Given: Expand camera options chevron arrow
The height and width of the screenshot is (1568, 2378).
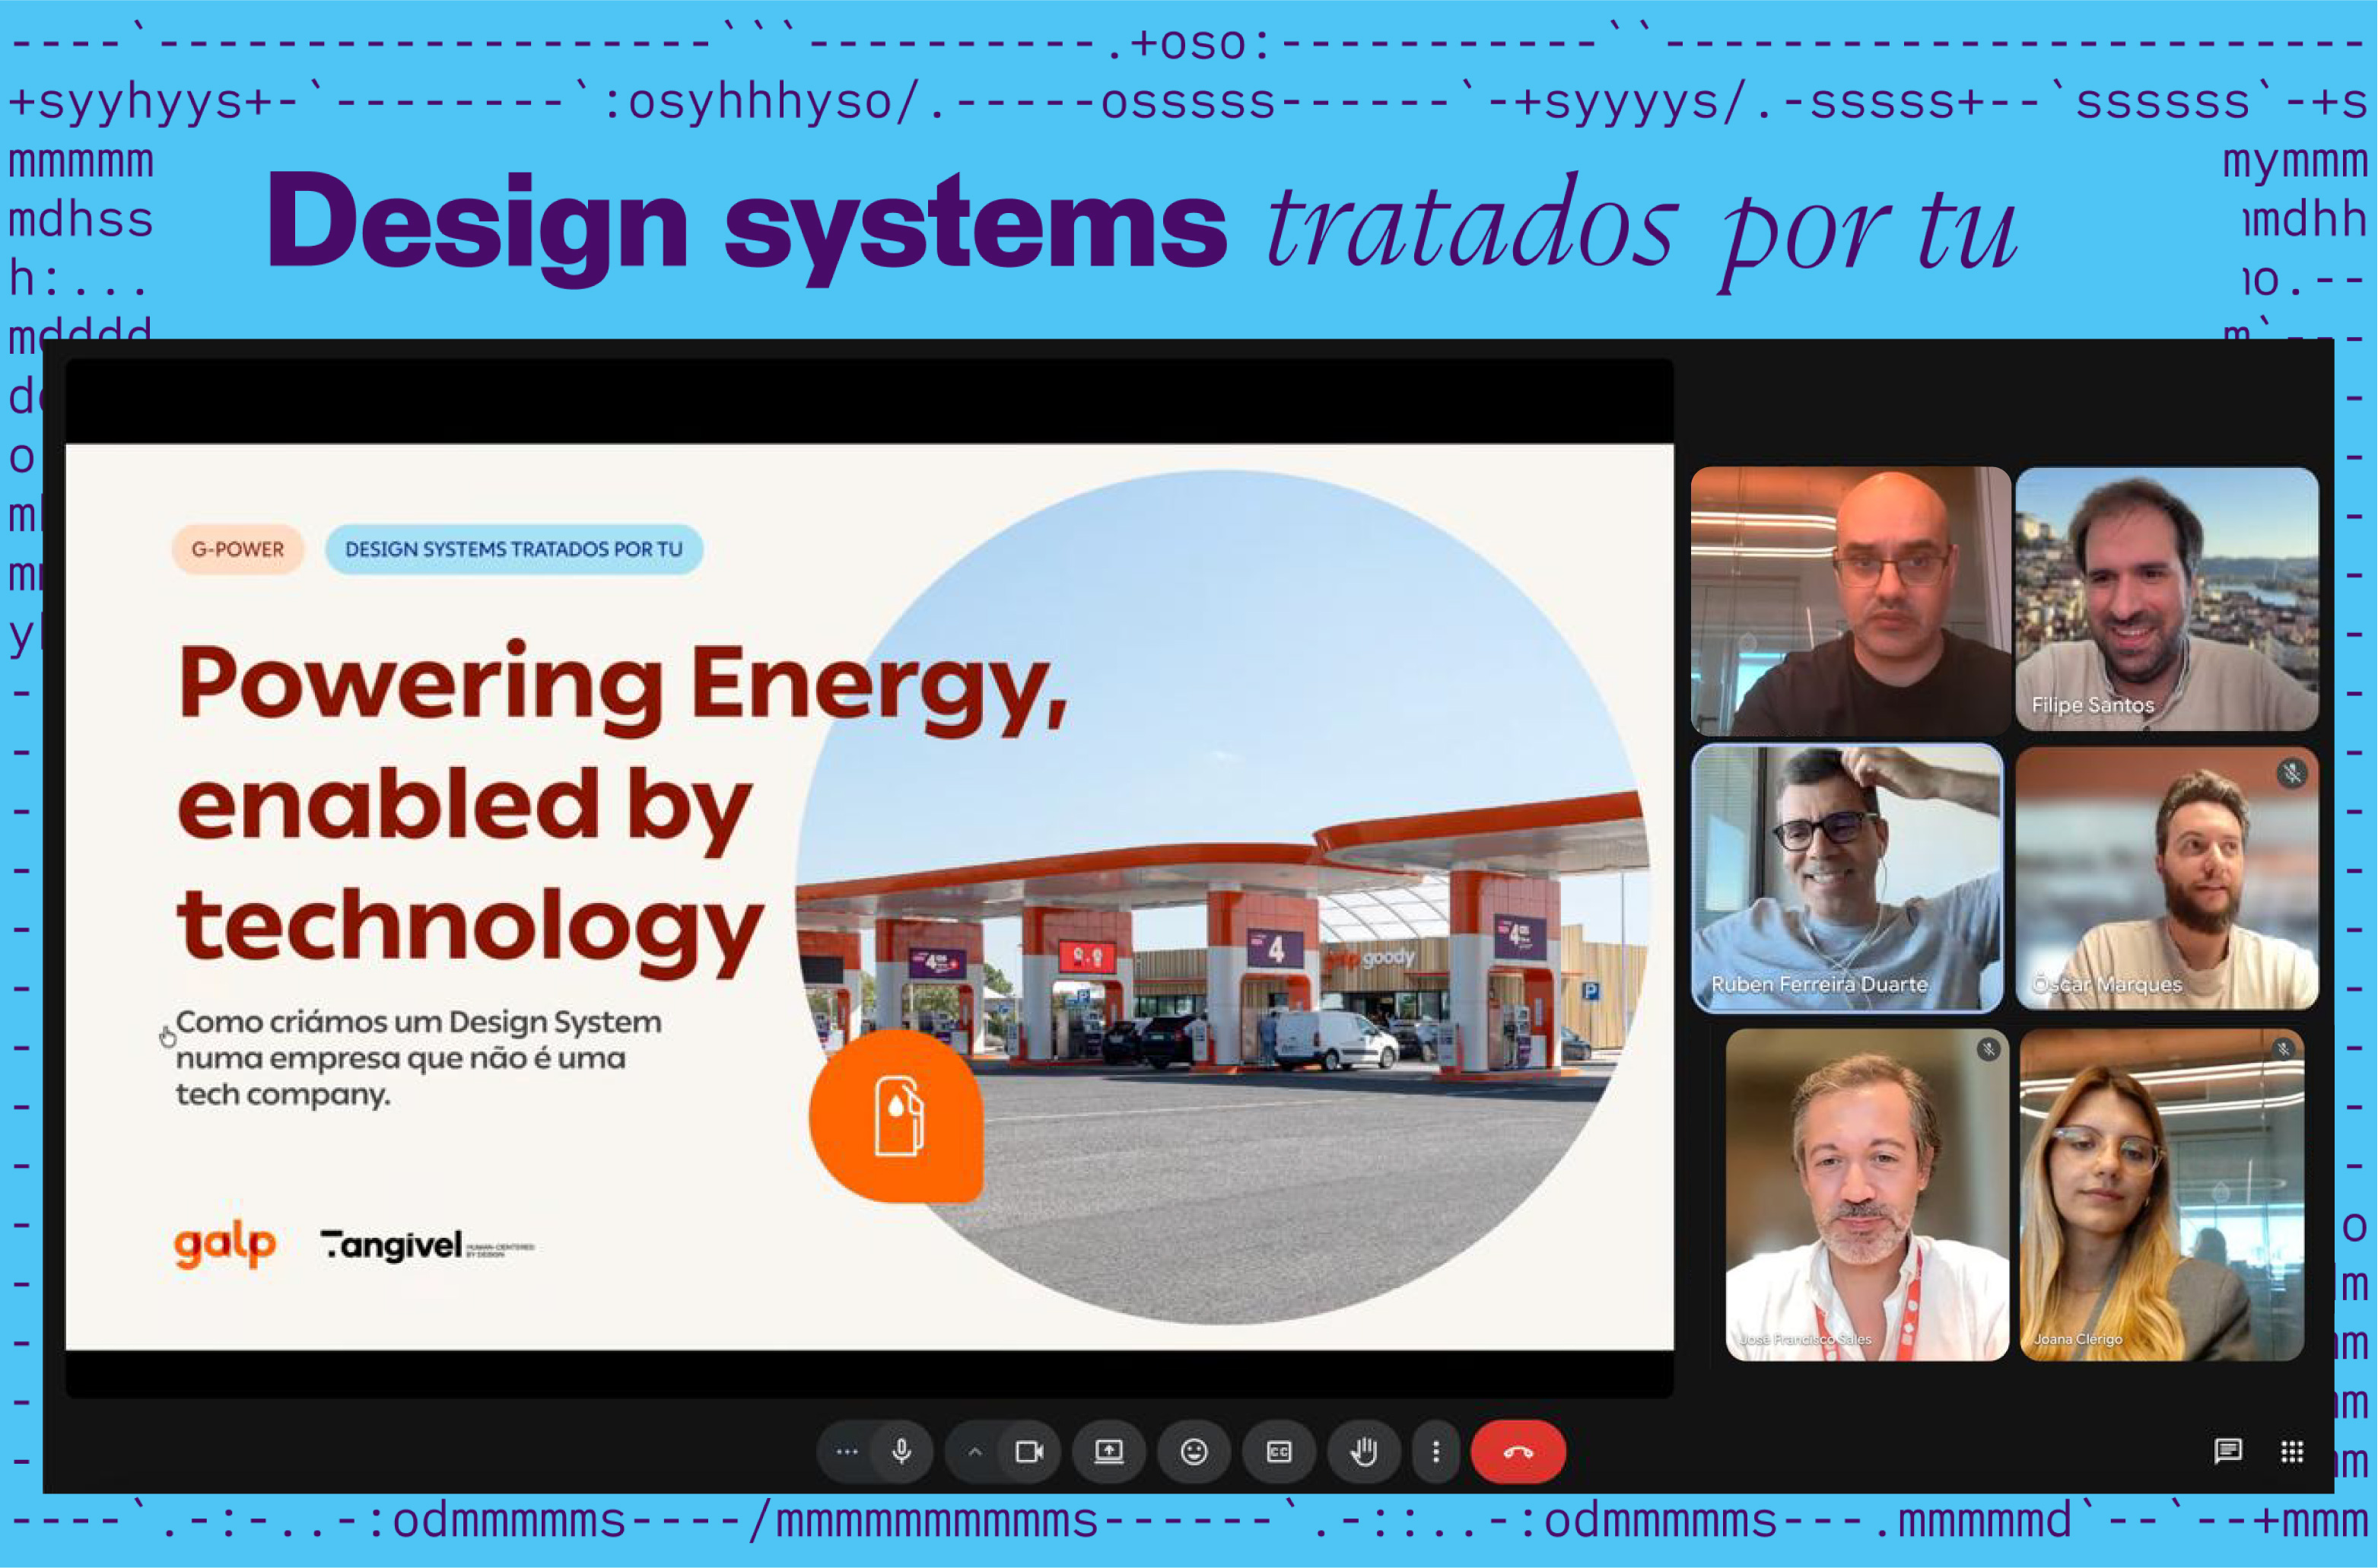Looking at the screenshot, I should tap(974, 1451).
